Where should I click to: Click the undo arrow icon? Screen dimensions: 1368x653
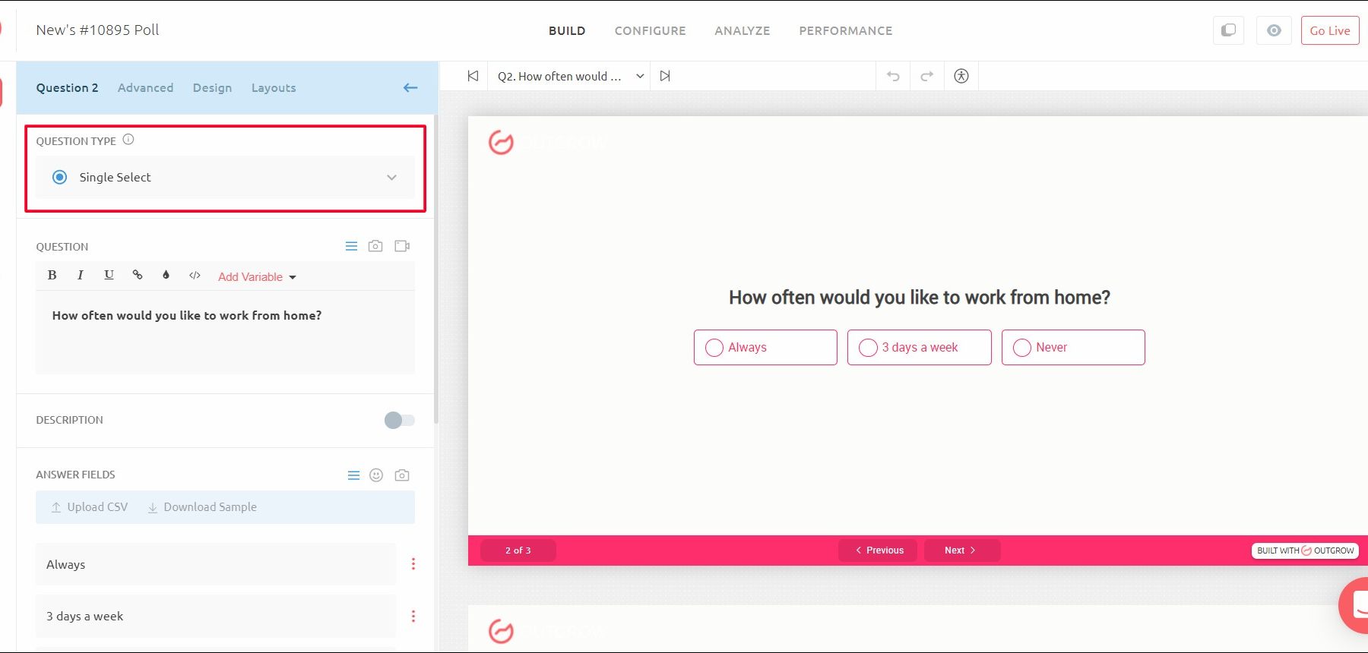pyautogui.click(x=893, y=76)
